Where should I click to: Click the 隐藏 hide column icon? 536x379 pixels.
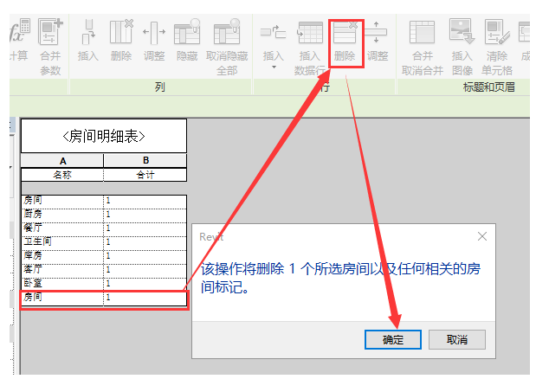point(187,32)
